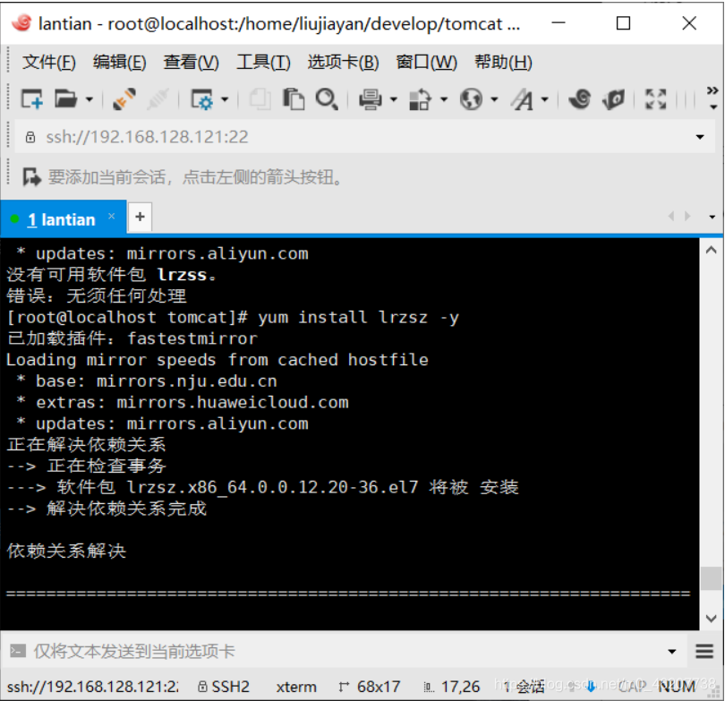The image size is (725, 701).
Task: Click the 68x17 terminal size entry
Action: coord(370,687)
